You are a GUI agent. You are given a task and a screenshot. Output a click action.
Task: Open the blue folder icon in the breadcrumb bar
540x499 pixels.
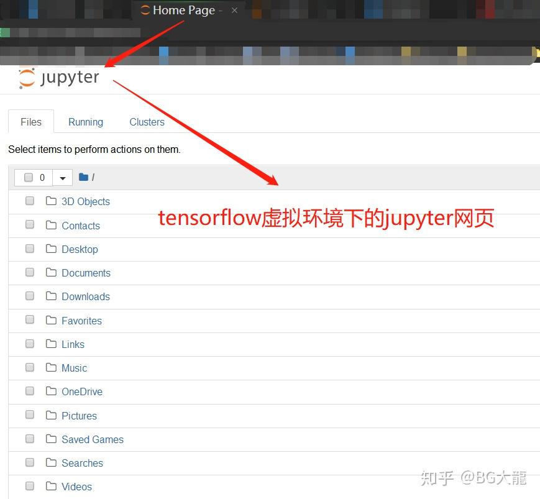(83, 176)
